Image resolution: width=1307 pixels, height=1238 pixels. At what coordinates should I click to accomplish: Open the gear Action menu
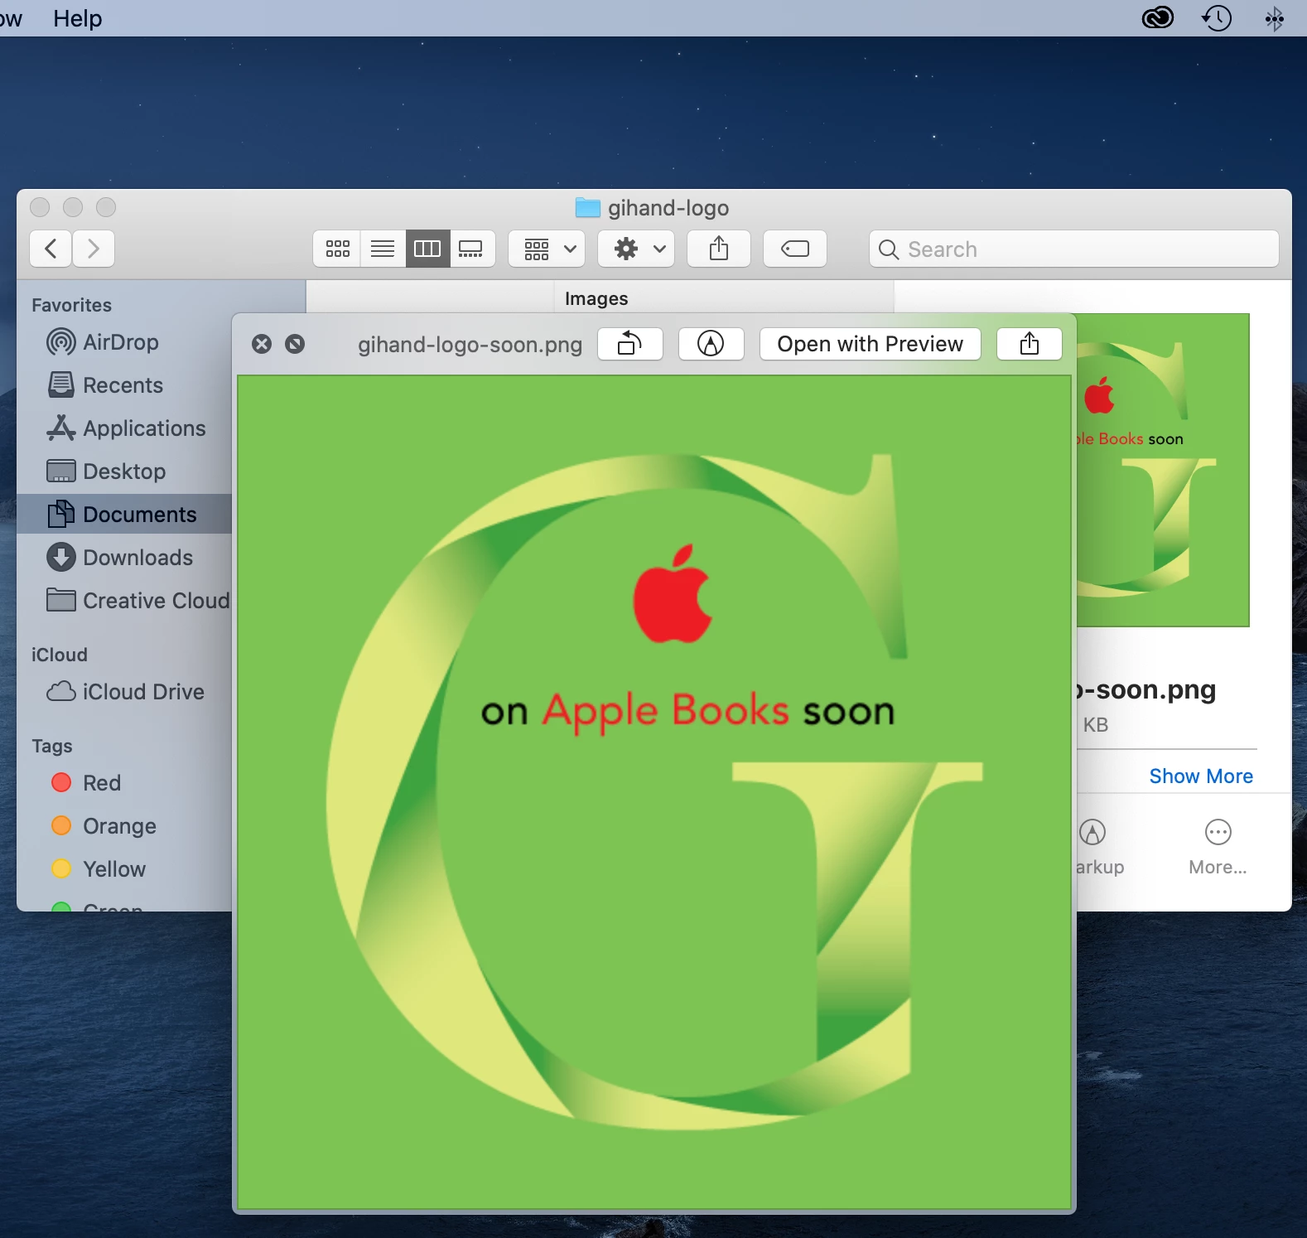pos(636,249)
